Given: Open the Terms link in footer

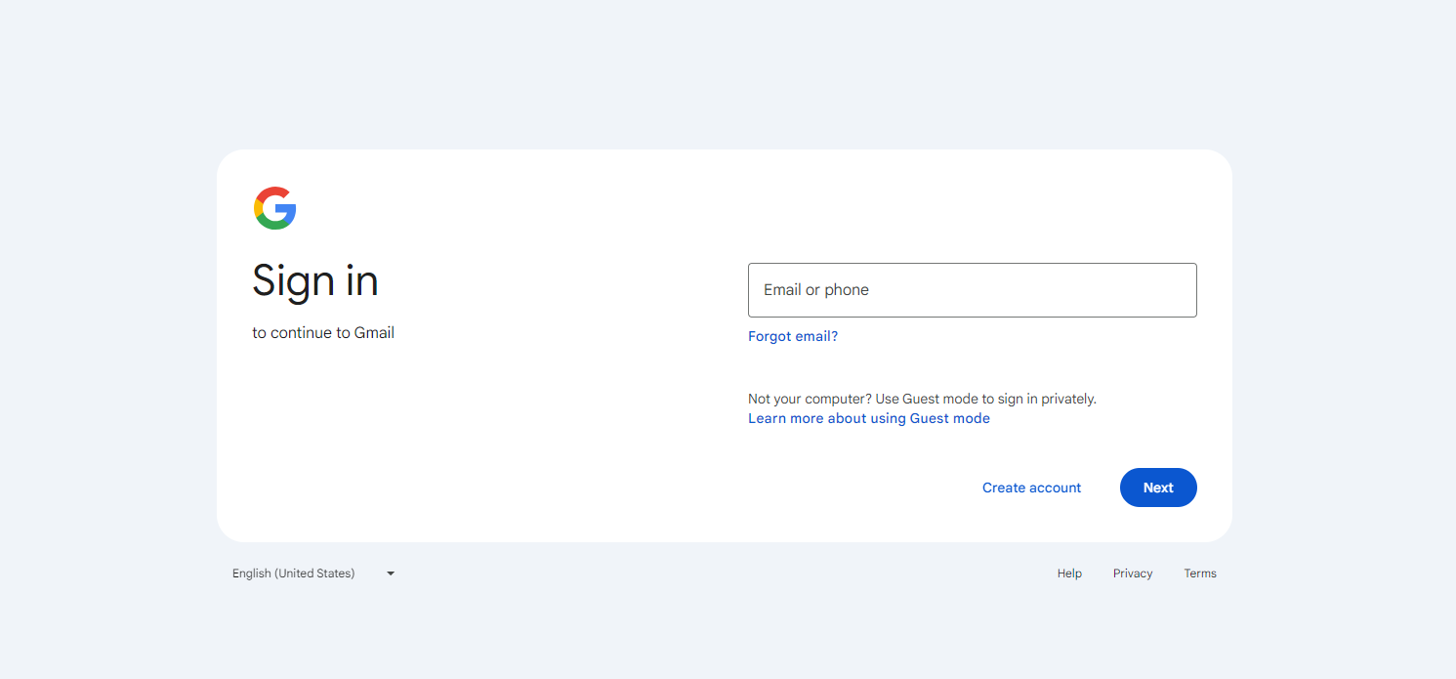Looking at the screenshot, I should [x=1200, y=573].
